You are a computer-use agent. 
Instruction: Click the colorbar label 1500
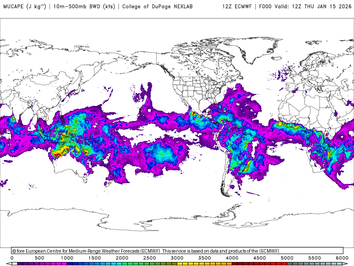94,258
